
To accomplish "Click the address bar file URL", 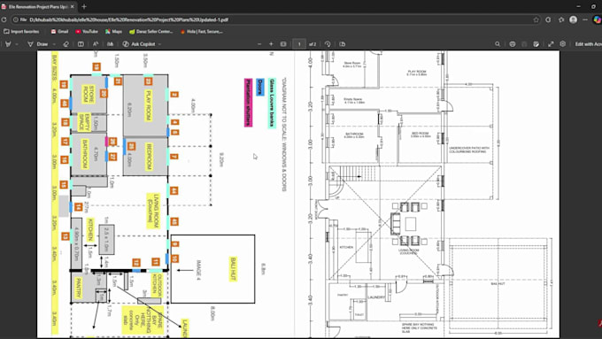I will click(129, 19).
